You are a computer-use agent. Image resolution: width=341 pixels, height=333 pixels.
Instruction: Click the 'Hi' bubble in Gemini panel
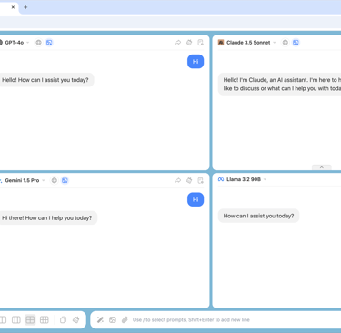(x=196, y=199)
